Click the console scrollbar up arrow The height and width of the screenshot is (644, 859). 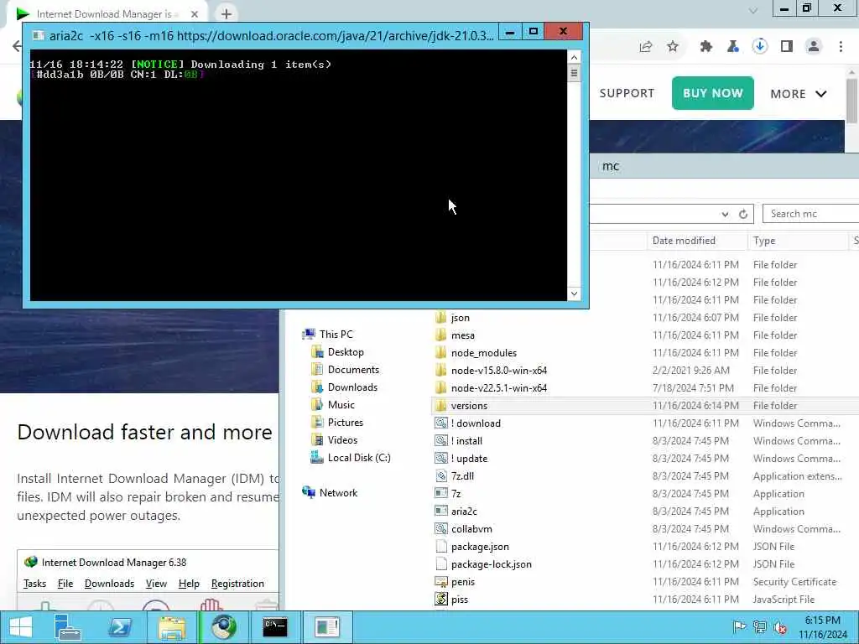pyautogui.click(x=574, y=57)
